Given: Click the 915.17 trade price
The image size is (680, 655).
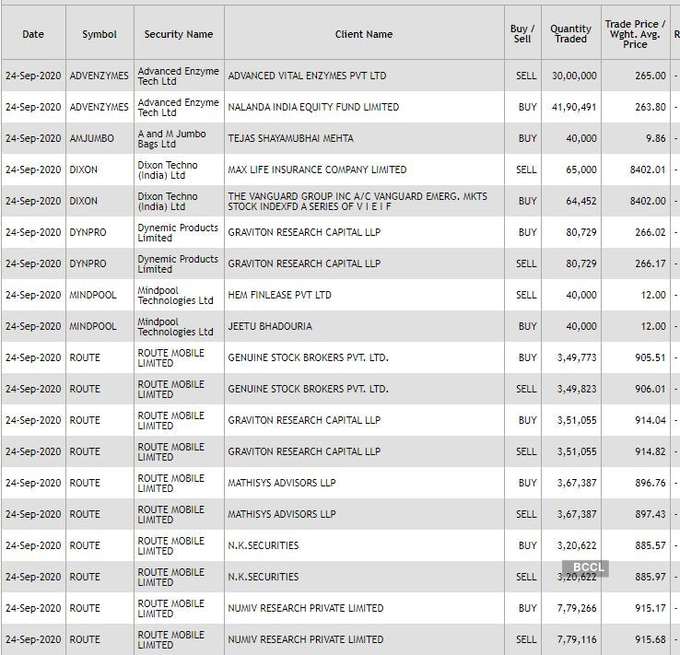Looking at the screenshot, I should coord(651,608).
